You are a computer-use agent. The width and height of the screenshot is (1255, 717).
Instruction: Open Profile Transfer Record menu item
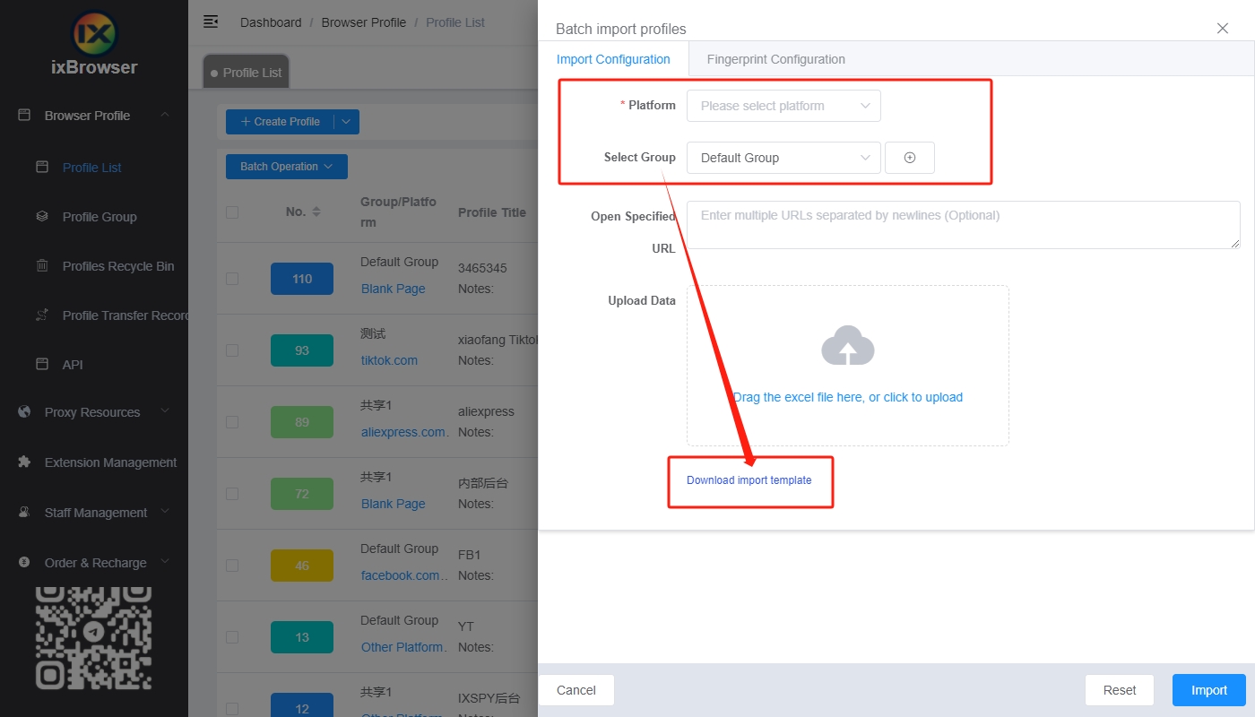click(x=125, y=315)
